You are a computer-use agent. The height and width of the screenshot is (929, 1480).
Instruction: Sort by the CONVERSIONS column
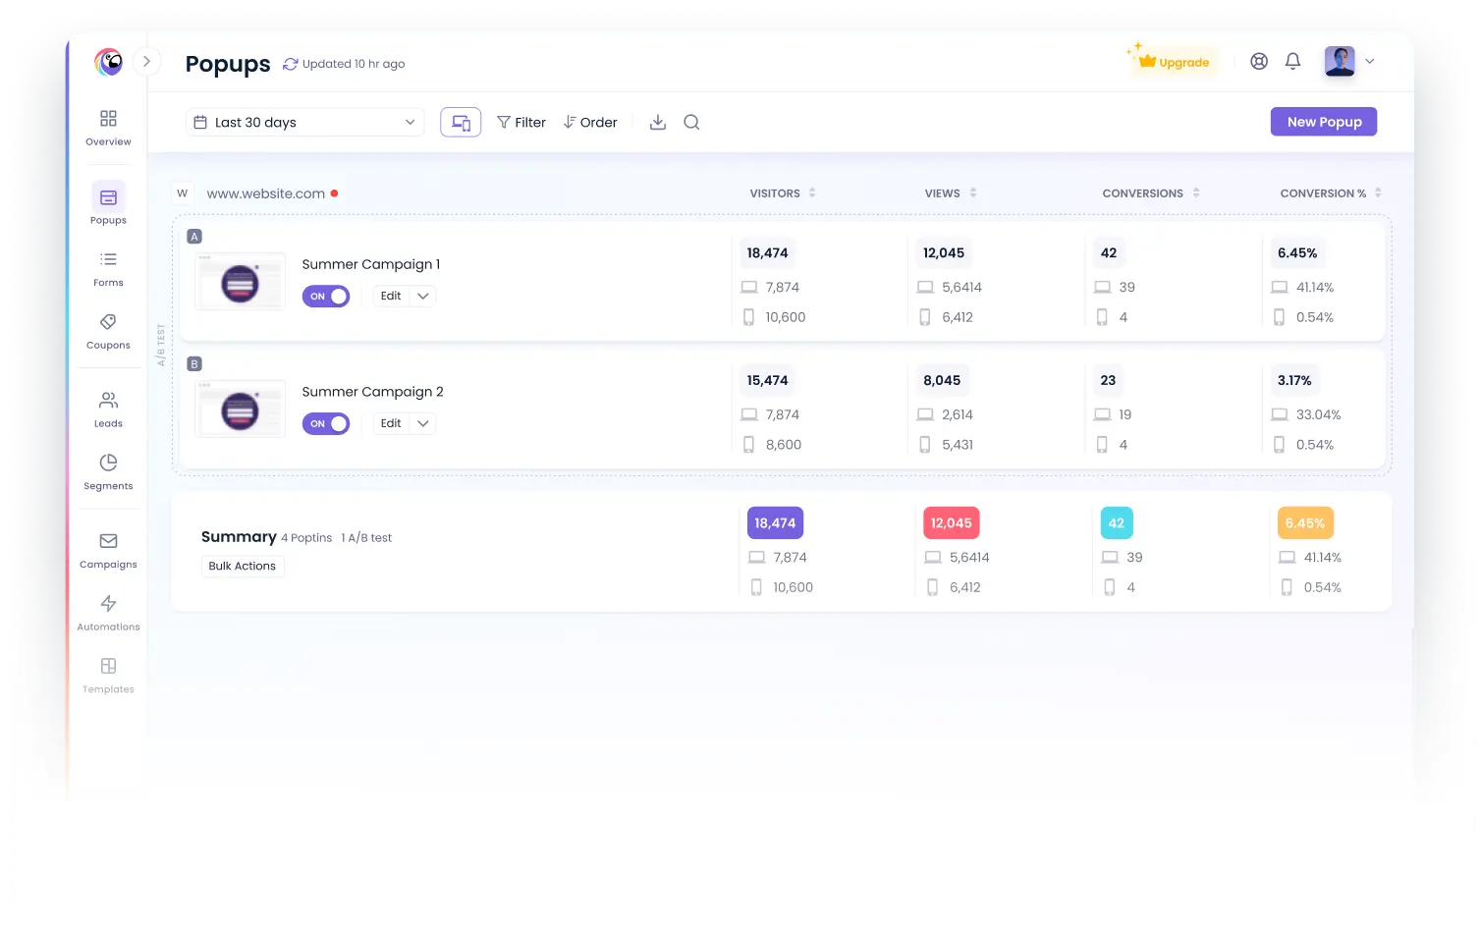point(1151,193)
